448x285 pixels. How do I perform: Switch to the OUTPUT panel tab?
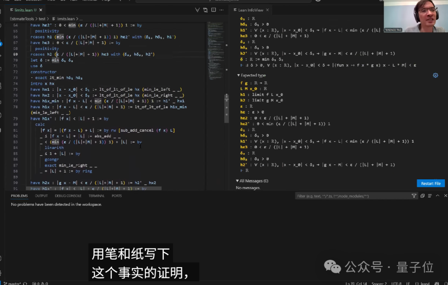41,196
